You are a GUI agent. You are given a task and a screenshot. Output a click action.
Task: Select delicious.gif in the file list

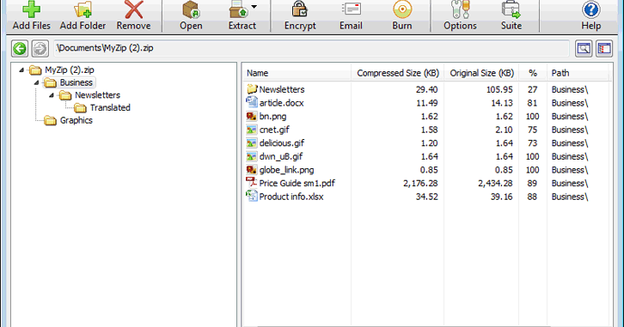pyautogui.click(x=425, y=143)
